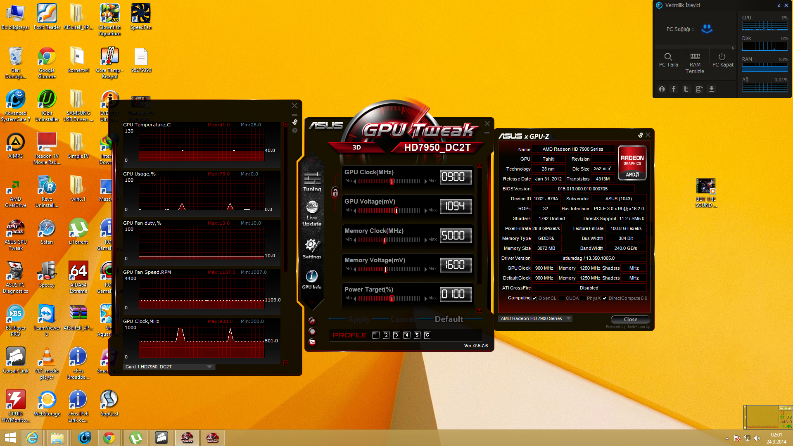Image resolution: width=793 pixels, height=446 pixels.
Task: Open uTorrent from the taskbar
Action: point(135,438)
